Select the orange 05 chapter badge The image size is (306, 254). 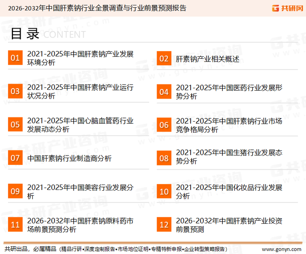tap(15, 124)
